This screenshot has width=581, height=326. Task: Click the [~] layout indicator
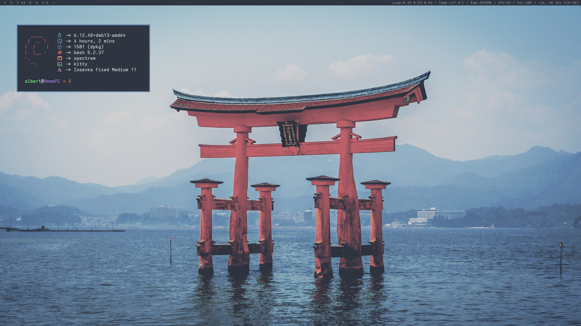45,3
